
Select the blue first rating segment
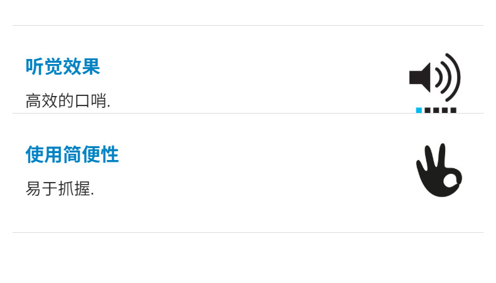[419, 110]
